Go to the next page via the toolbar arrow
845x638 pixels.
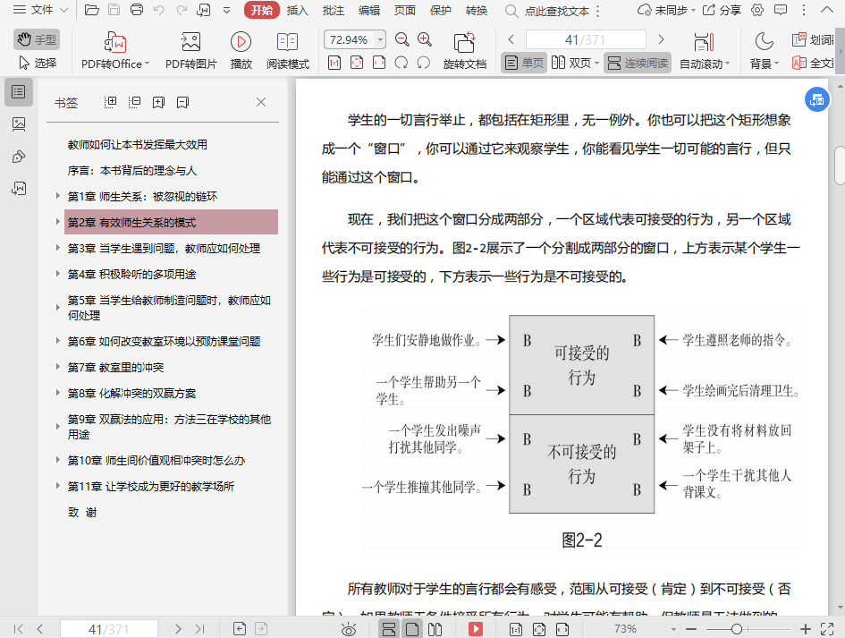661,39
